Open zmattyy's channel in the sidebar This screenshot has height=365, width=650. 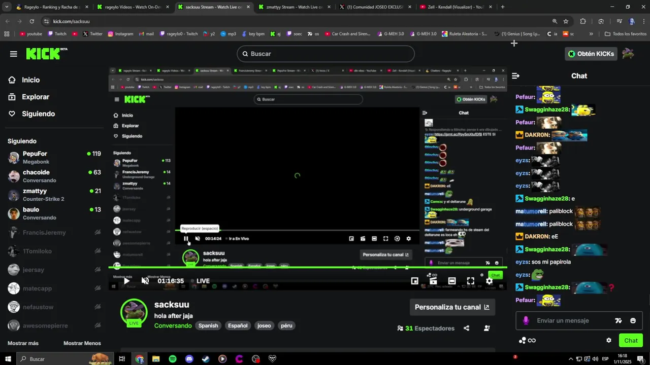[x=54, y=195]
